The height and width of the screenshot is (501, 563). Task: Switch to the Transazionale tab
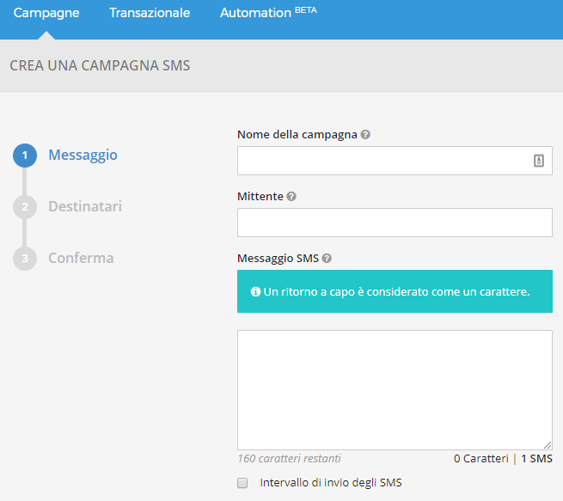(x=150, y=13)
